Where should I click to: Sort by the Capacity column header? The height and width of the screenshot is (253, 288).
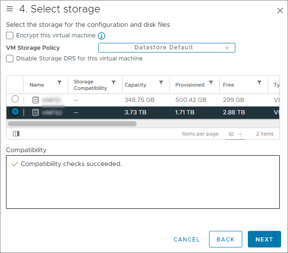(135, 85)
